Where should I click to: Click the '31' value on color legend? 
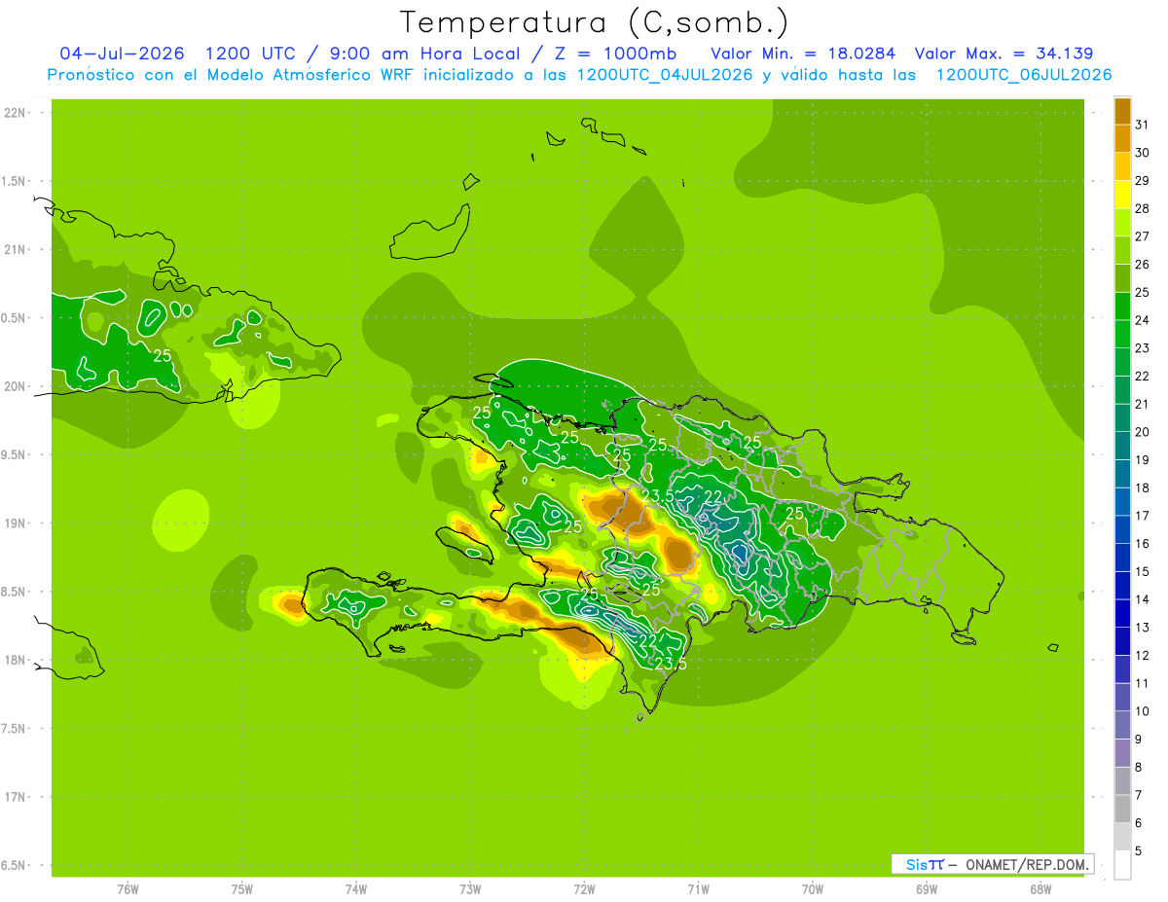[1143, 125]
